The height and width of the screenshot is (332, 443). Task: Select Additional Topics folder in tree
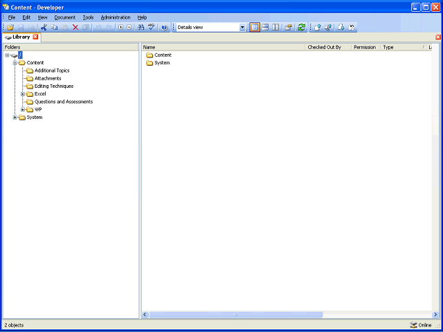point(52,71)
